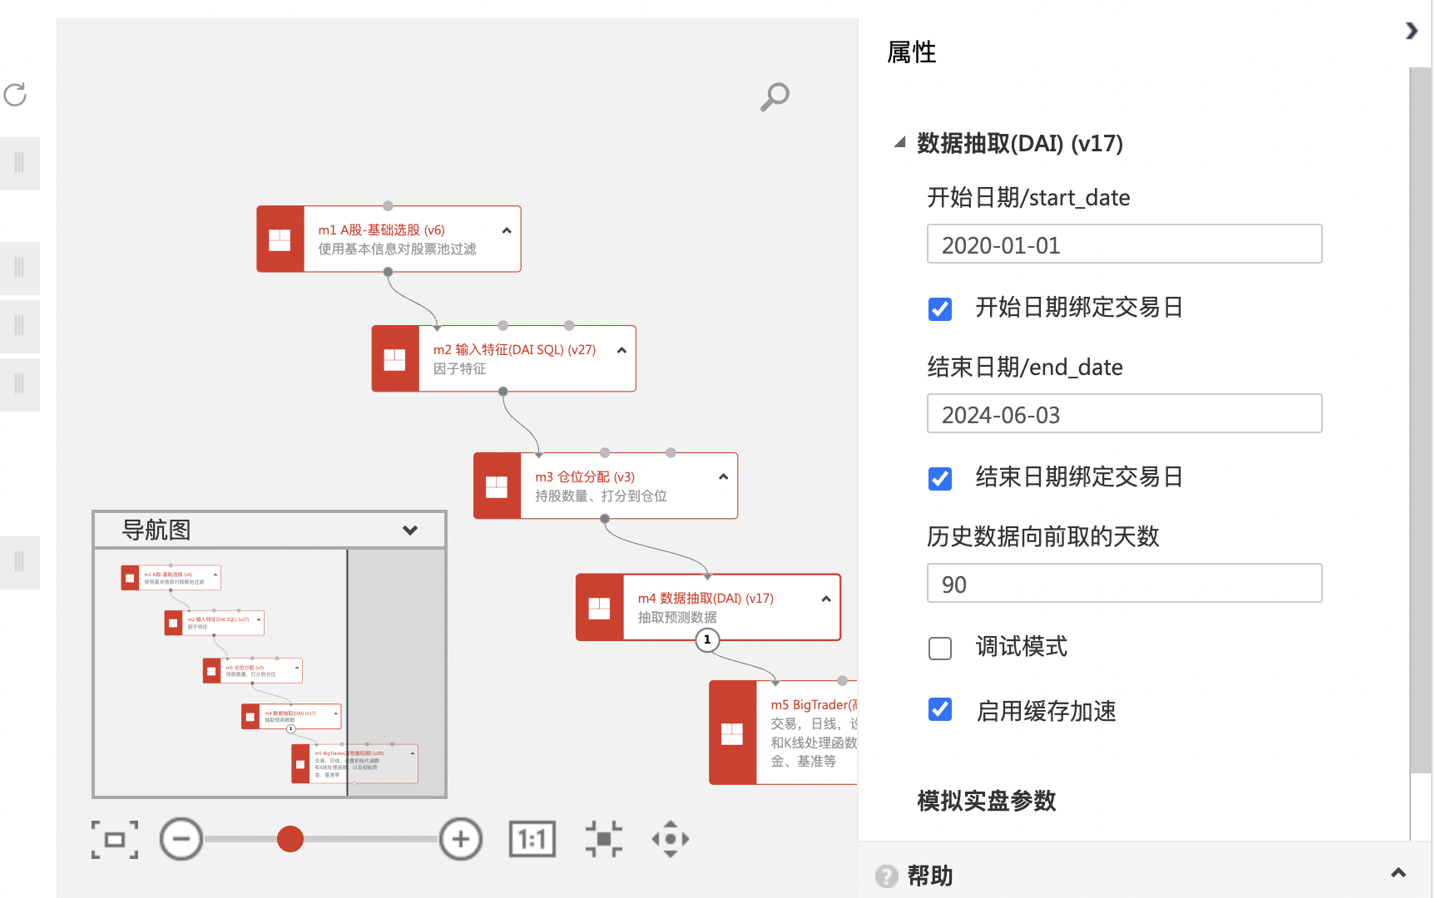Collapse the m2 输入特征 node
This screenshot has height=898, width=1436.
[621, 351]
